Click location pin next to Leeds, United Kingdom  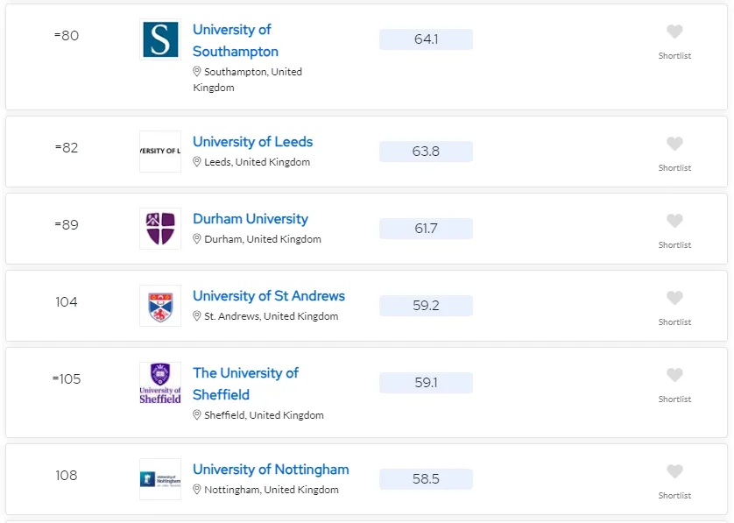point(197,162)
